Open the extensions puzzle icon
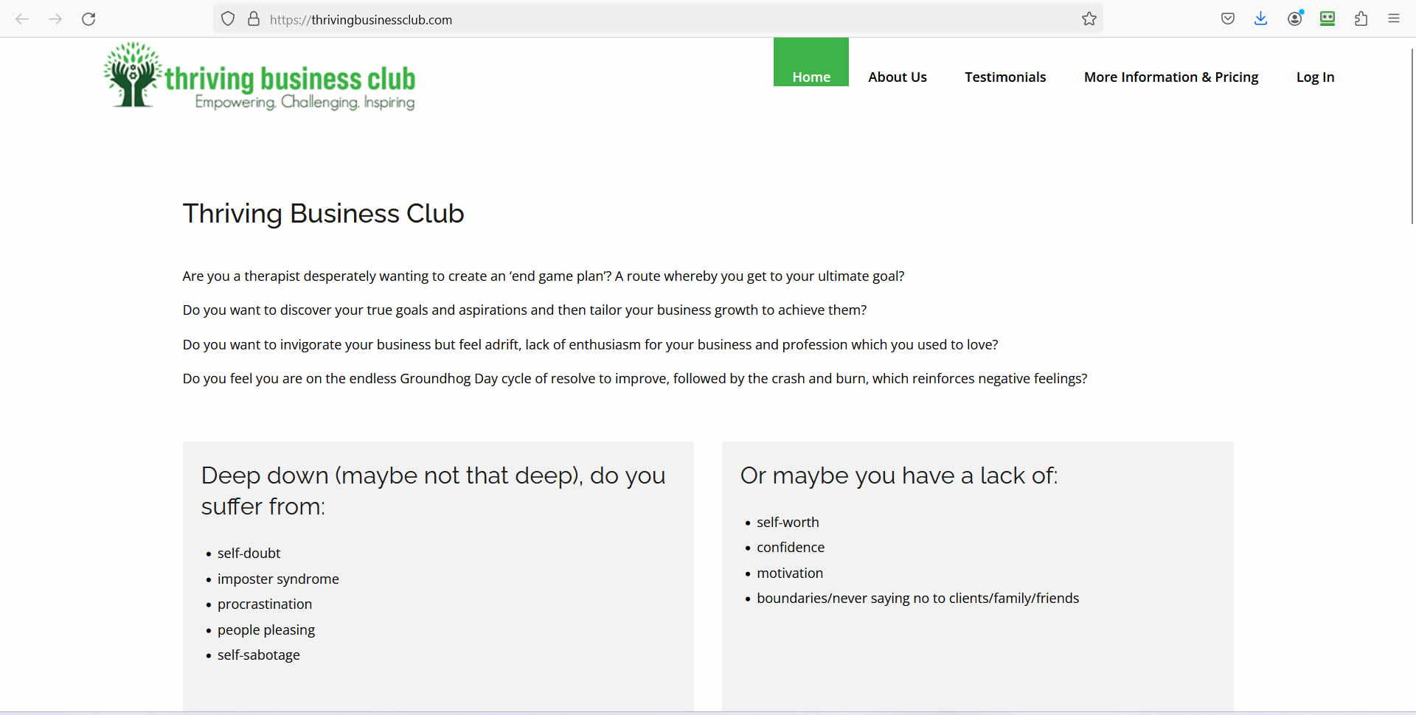This screenshot has height=715, width=1416. pyautogui.click(x=1361, y=19)
